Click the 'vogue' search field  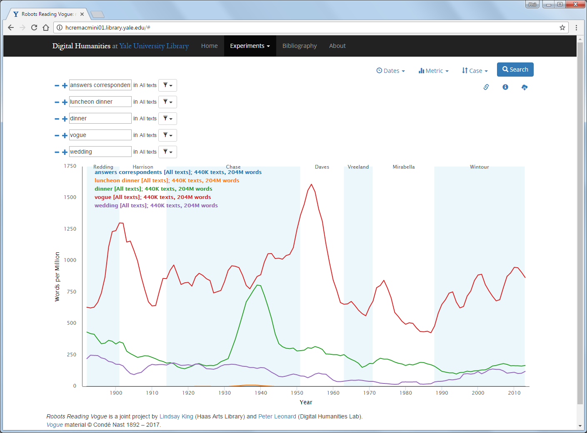[100, 135]
